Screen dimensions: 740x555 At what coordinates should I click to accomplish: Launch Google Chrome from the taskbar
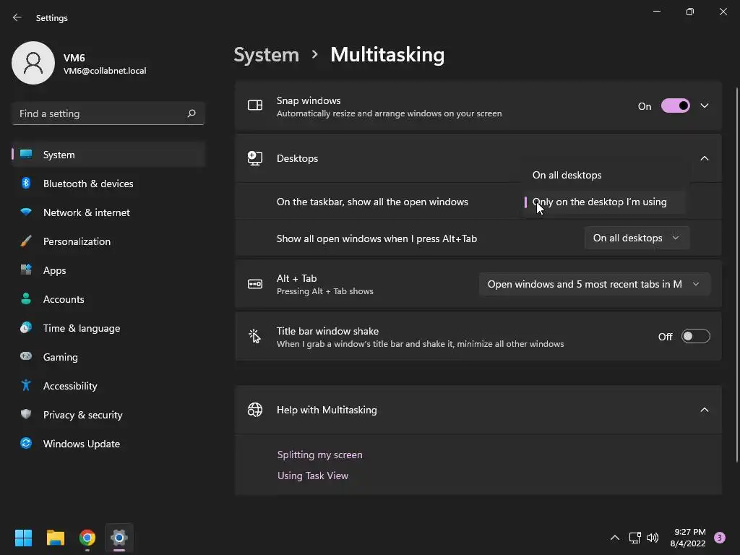(87, 538)
